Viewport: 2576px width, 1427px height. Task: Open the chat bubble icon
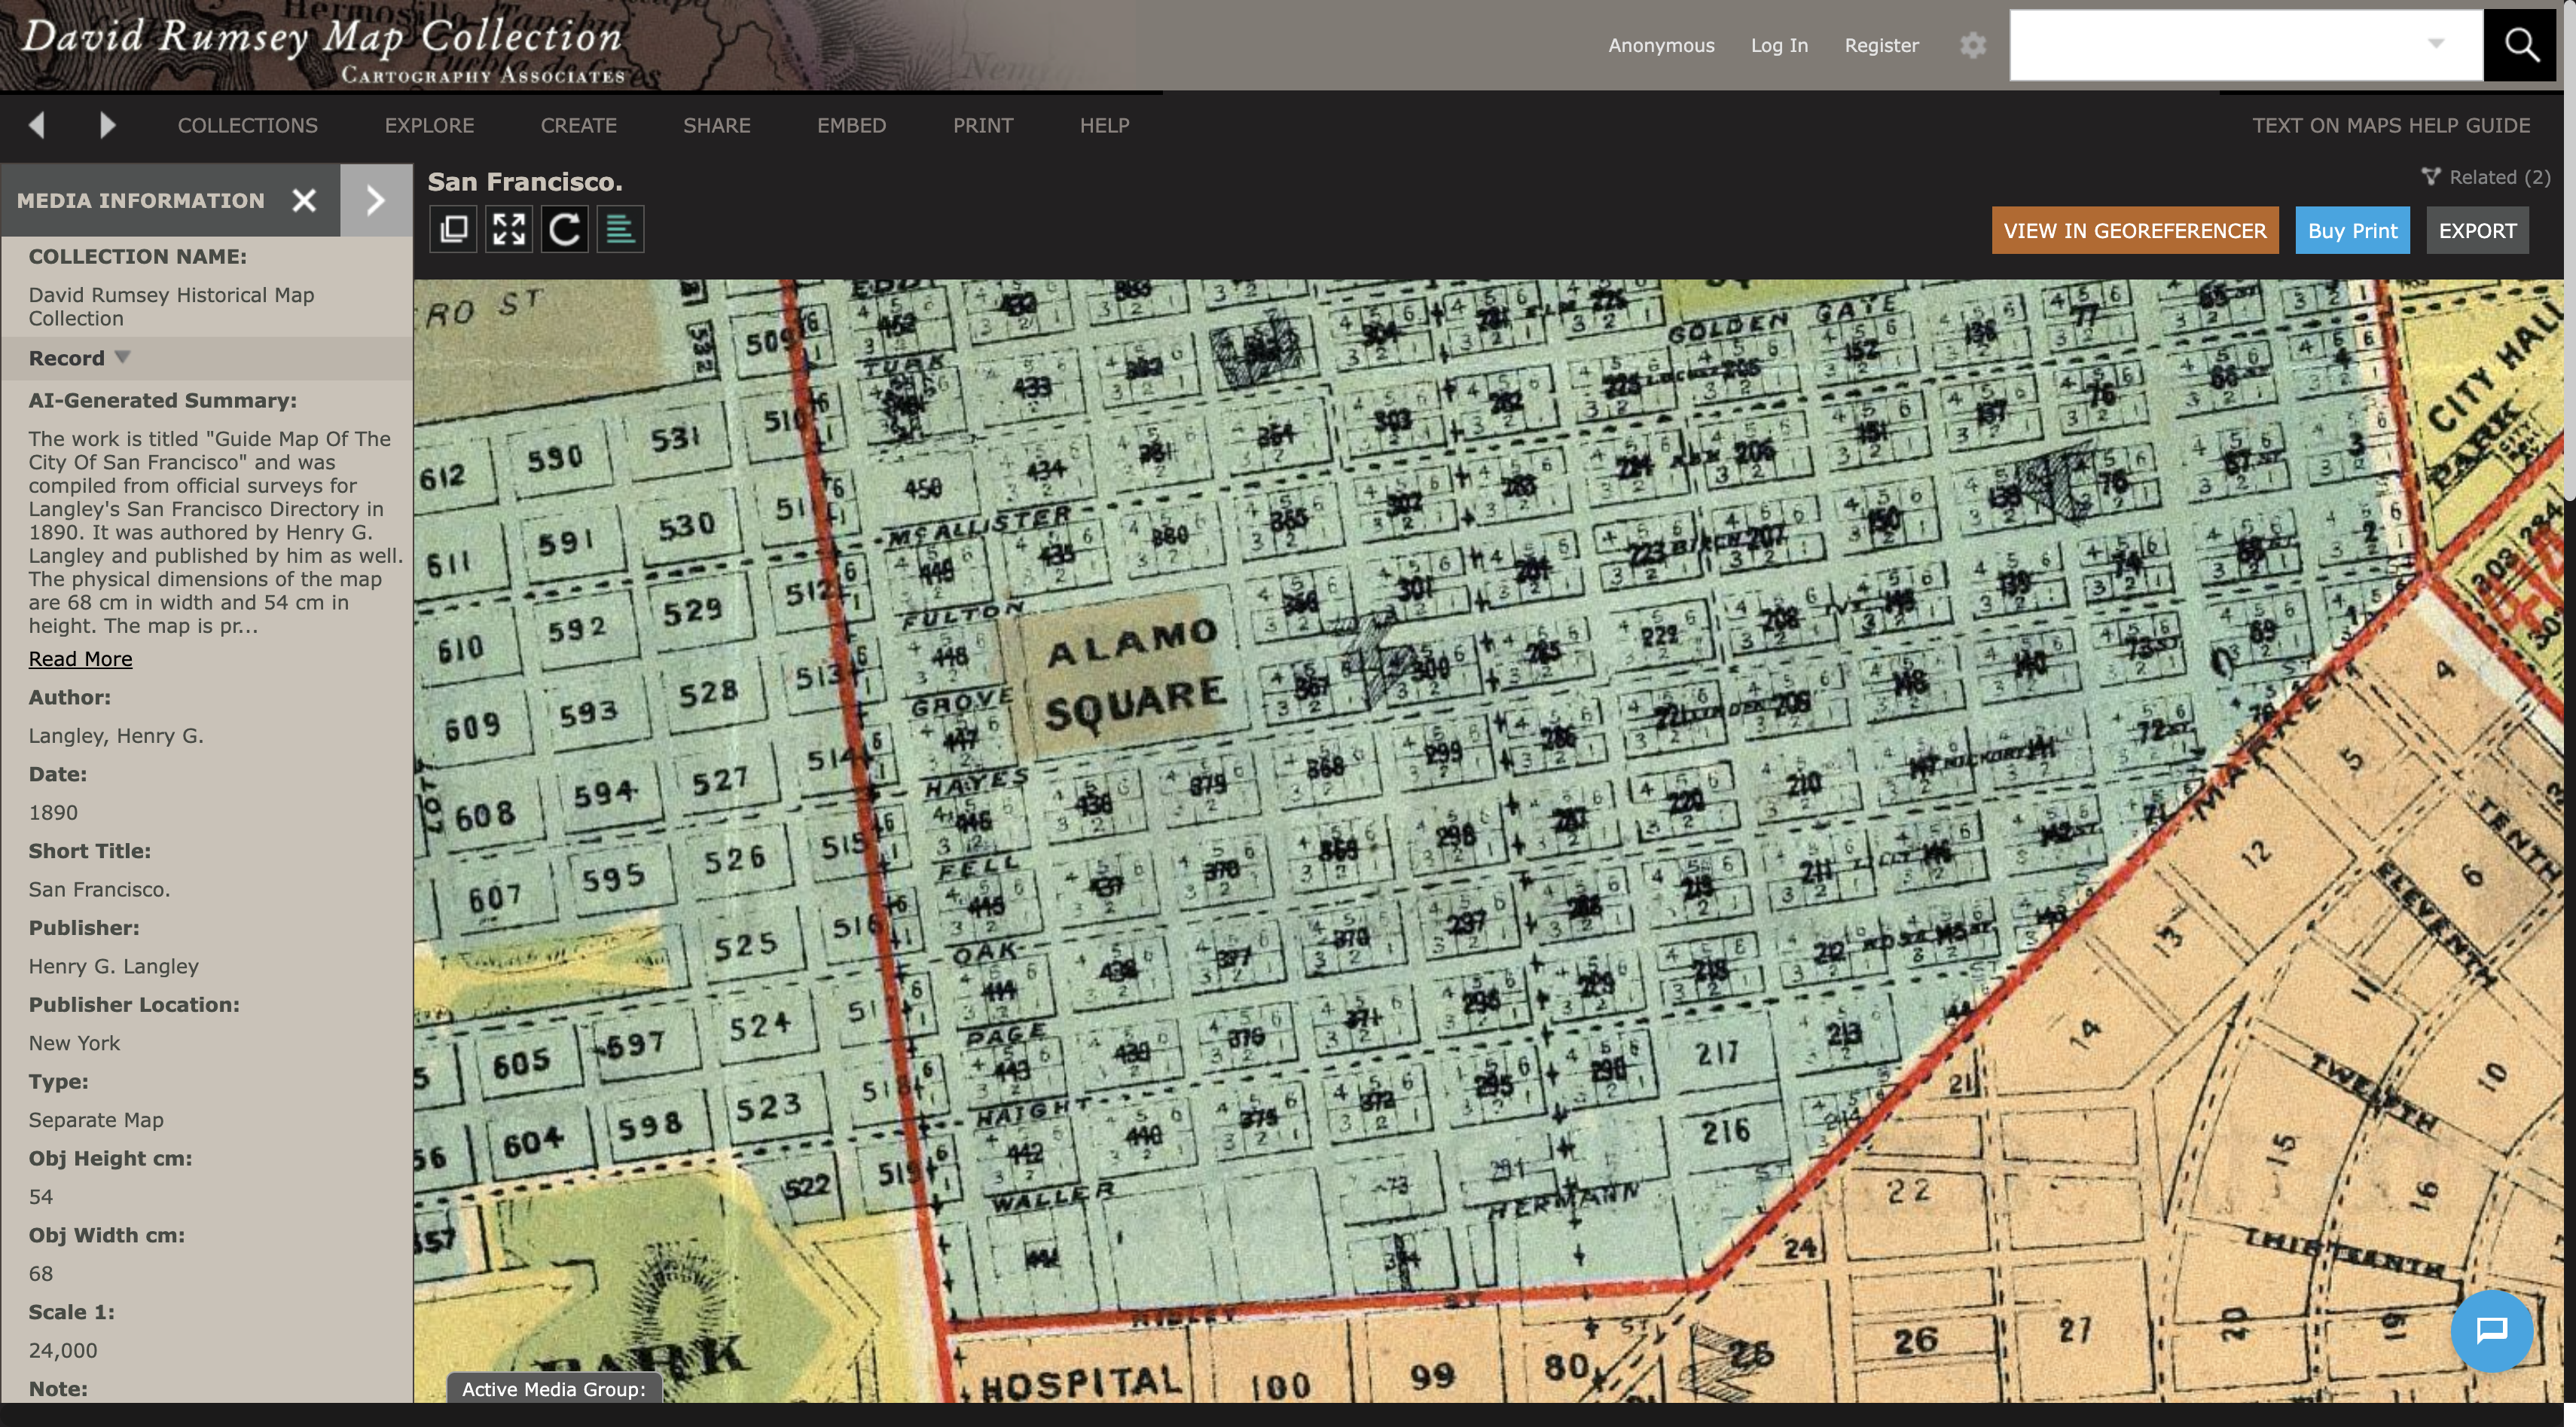(2491, 1330)
